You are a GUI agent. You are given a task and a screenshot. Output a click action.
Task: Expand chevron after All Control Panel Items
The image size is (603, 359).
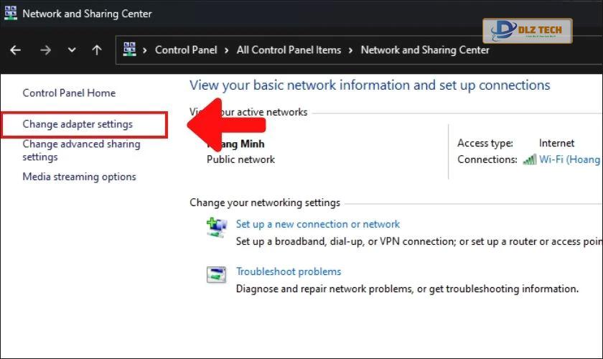(350, 50)
